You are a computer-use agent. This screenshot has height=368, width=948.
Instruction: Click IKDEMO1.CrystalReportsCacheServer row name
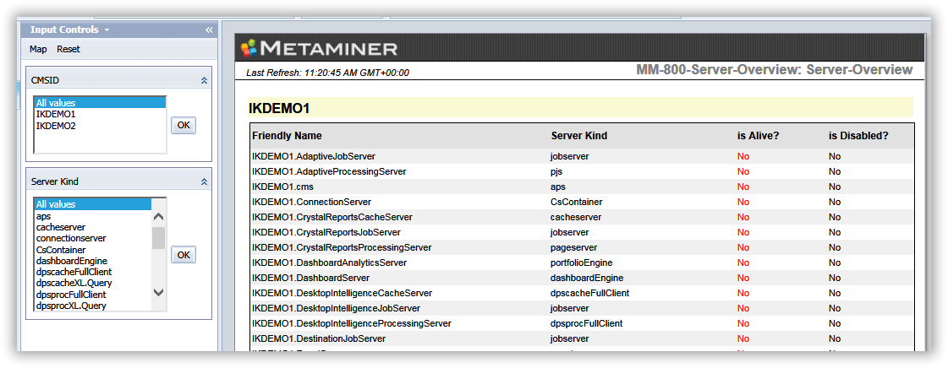[x=332, y=217]
